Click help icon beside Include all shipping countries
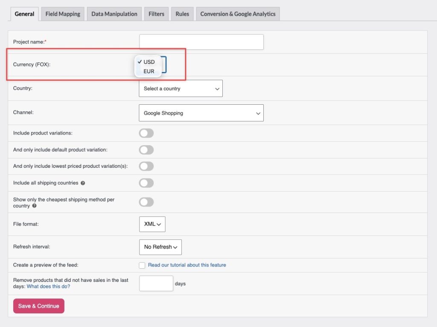The image size is (437, 327). click(83, 183)
